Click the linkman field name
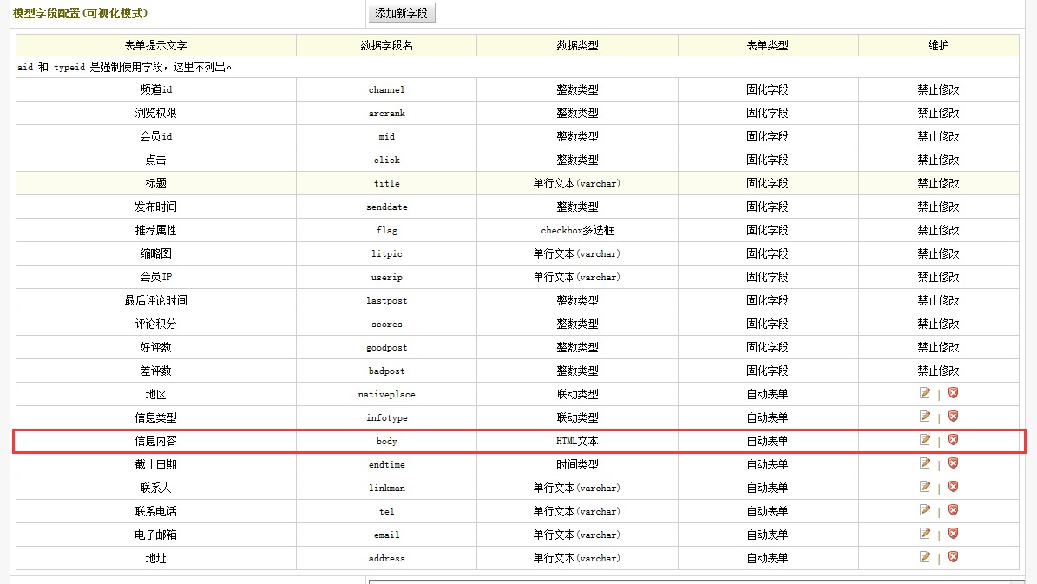The width and height of the screenshot is (1037, 584). 387,488
